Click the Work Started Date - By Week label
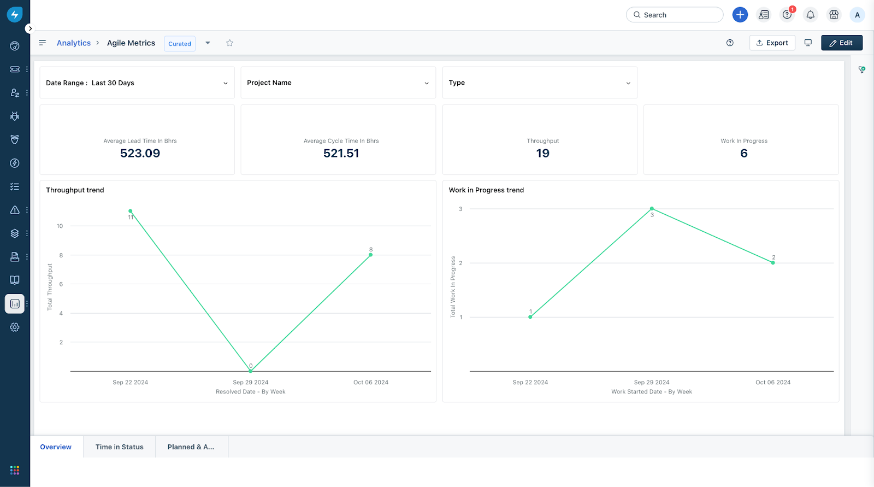Screen dimensions: 874x487 [x=652, y=391]
